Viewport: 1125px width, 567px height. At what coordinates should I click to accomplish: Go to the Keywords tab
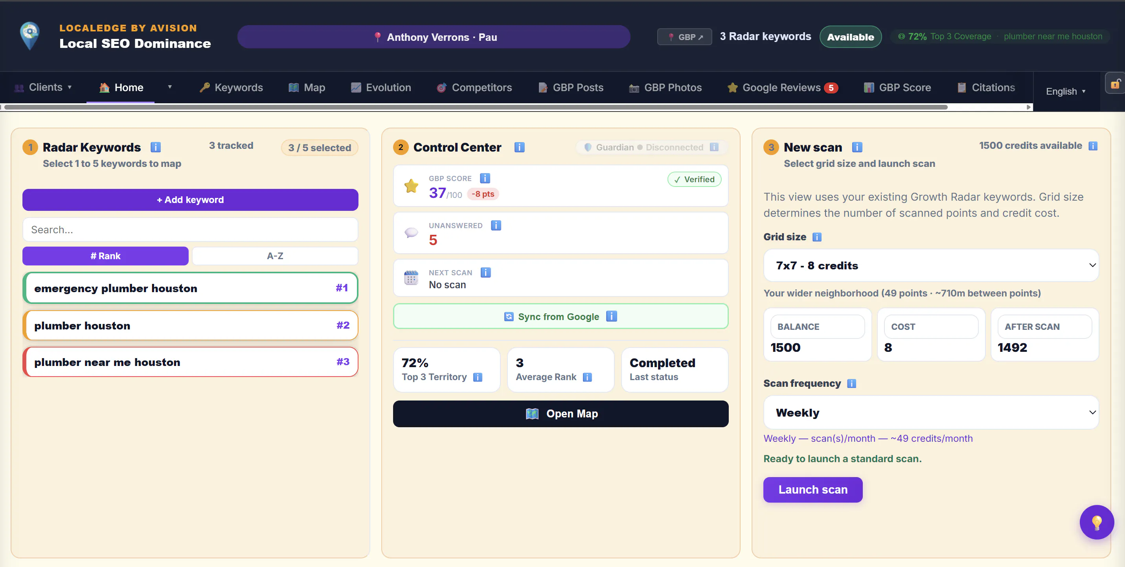coord(231,87)
